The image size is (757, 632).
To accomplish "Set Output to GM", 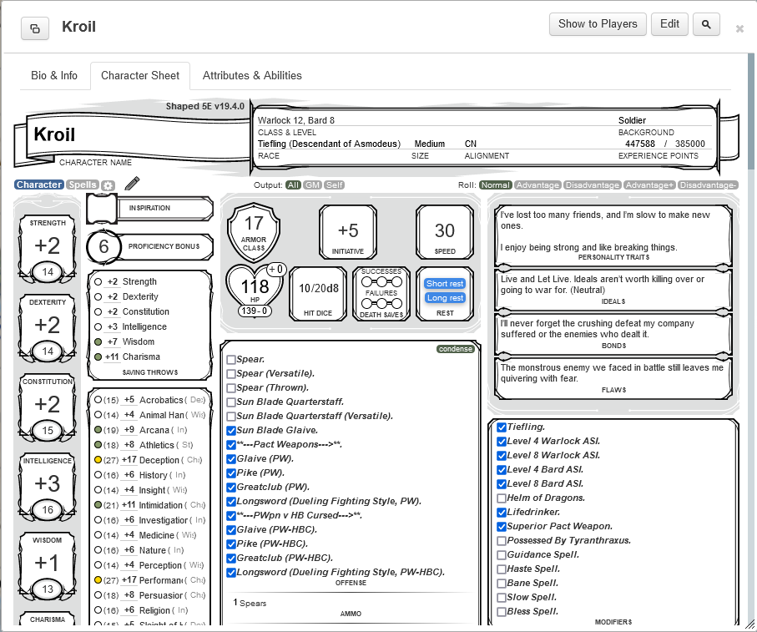I will (312, 185).
